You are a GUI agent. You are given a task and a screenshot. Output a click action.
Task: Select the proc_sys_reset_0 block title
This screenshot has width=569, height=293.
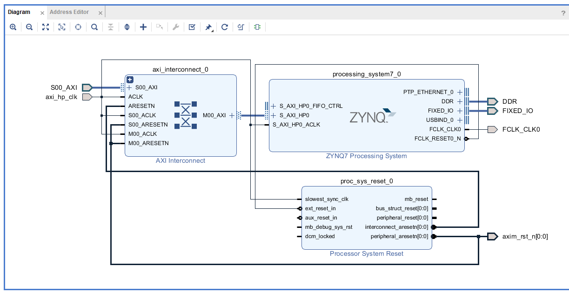367,181
